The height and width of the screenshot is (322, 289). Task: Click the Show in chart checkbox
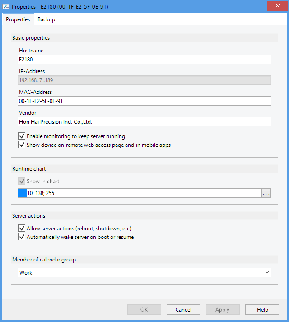[x=22, y=181]
